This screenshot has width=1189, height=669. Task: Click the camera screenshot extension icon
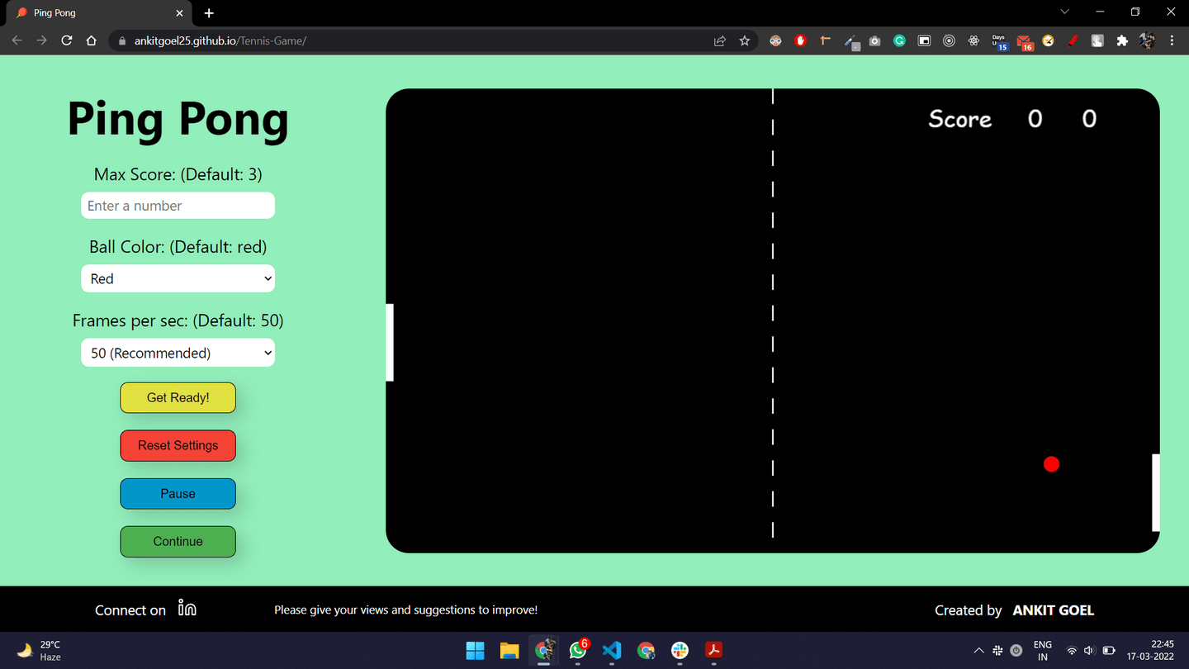point(874,40)
